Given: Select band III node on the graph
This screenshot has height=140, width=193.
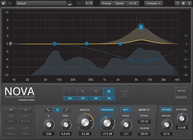Looking at the screenshot, I should click(120, 43).
